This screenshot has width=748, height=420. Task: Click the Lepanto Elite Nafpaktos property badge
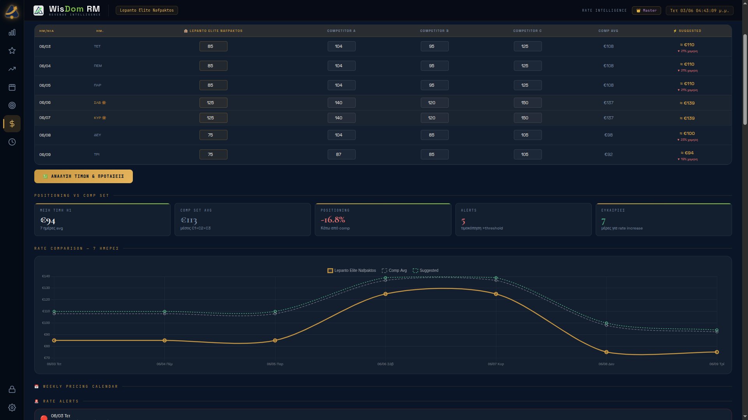[x=147, y=10]
